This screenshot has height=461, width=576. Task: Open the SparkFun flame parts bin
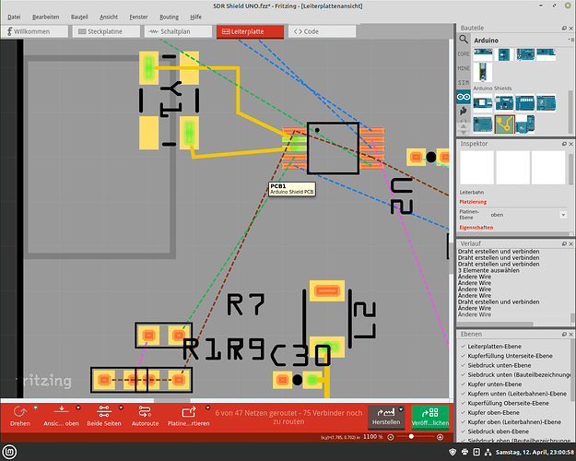coord(464,111)
